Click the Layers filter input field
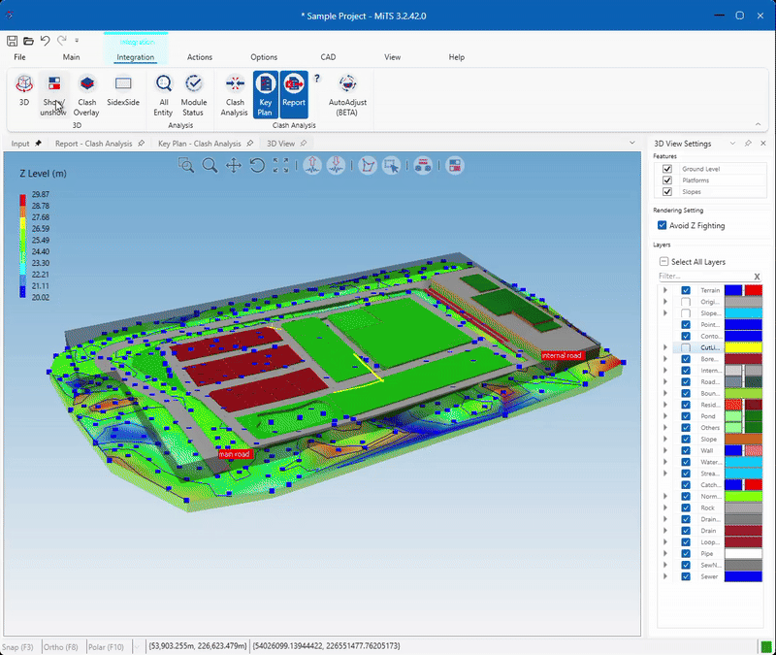This screenshot has height=655, width=776. [704, 277]
